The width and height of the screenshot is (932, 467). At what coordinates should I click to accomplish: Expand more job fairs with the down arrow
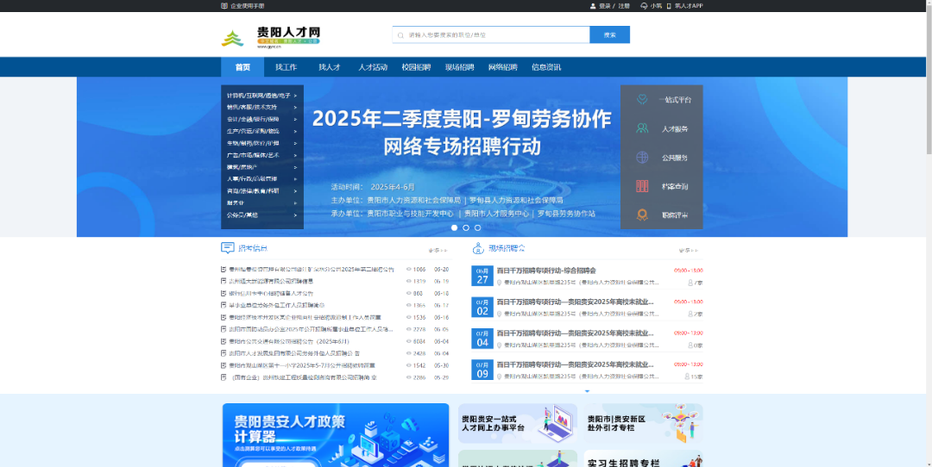point(588,391)
